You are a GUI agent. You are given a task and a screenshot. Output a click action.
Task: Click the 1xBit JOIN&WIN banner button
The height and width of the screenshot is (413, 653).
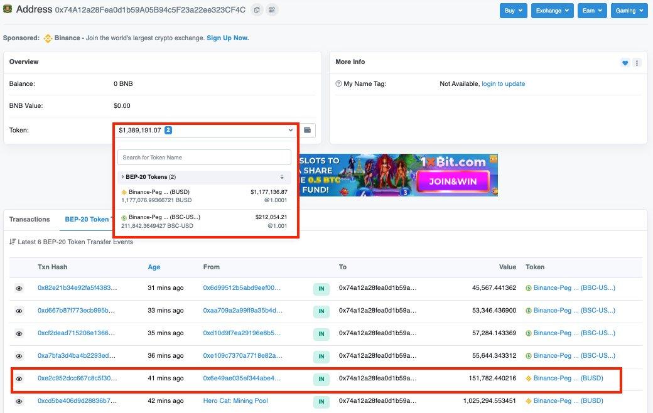(x=453, y=181)
